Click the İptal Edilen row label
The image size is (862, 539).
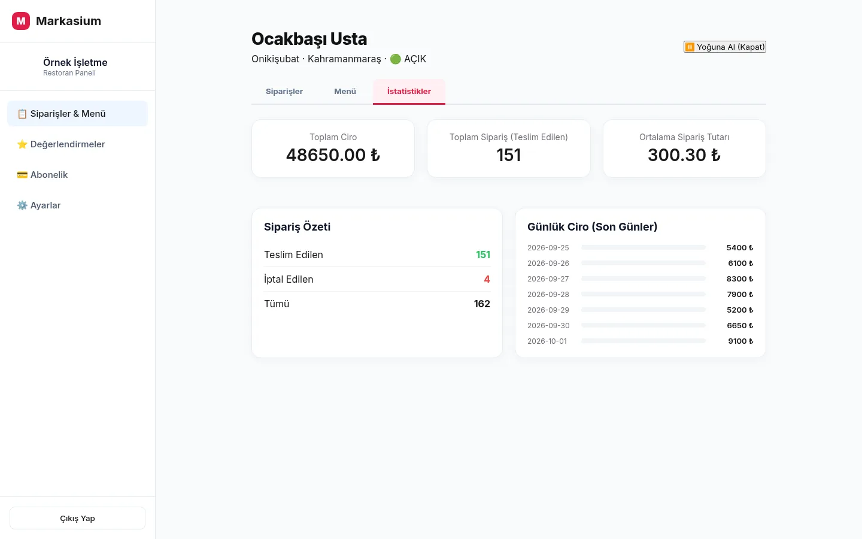coord(289,279)
